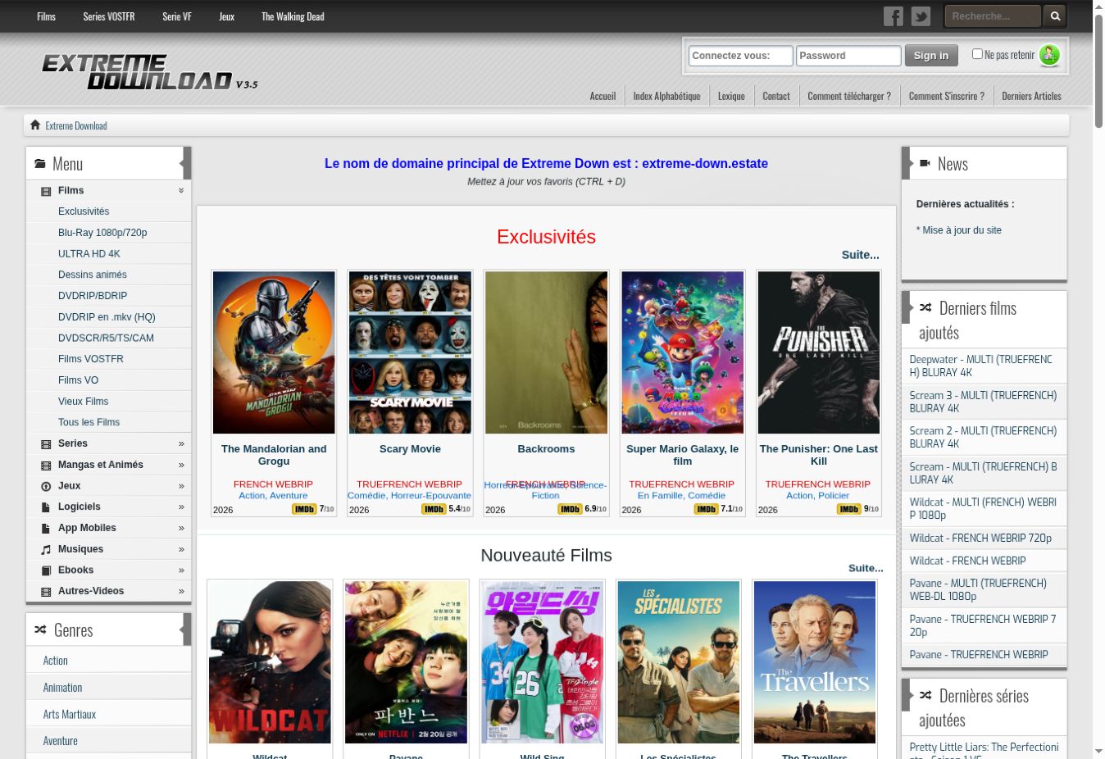Click the icon next to Autres-Videos
The image size is (1105, 759).
pos(46,592)
